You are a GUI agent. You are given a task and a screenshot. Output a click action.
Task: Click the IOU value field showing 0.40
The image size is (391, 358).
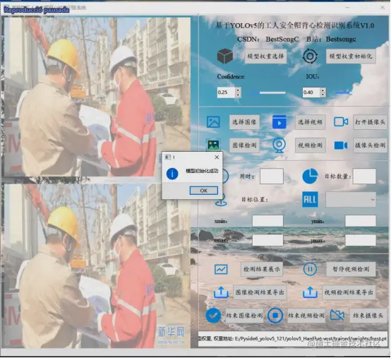(311, 93)
